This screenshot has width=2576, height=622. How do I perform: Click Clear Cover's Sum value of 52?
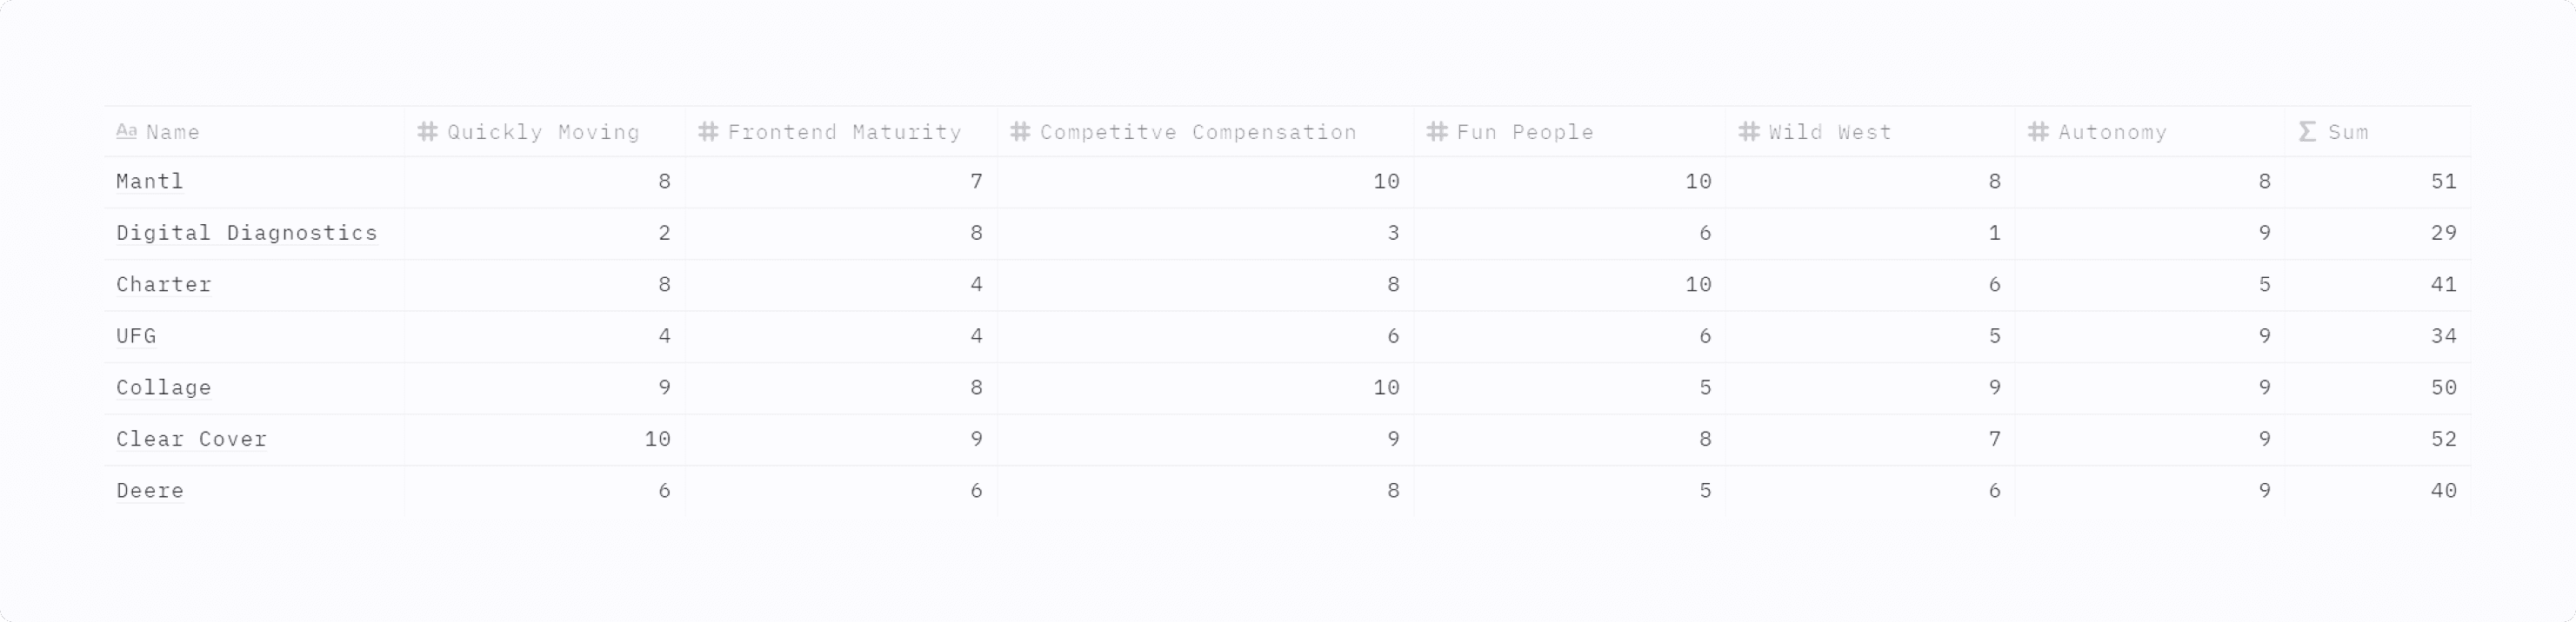click(2378, 440)
